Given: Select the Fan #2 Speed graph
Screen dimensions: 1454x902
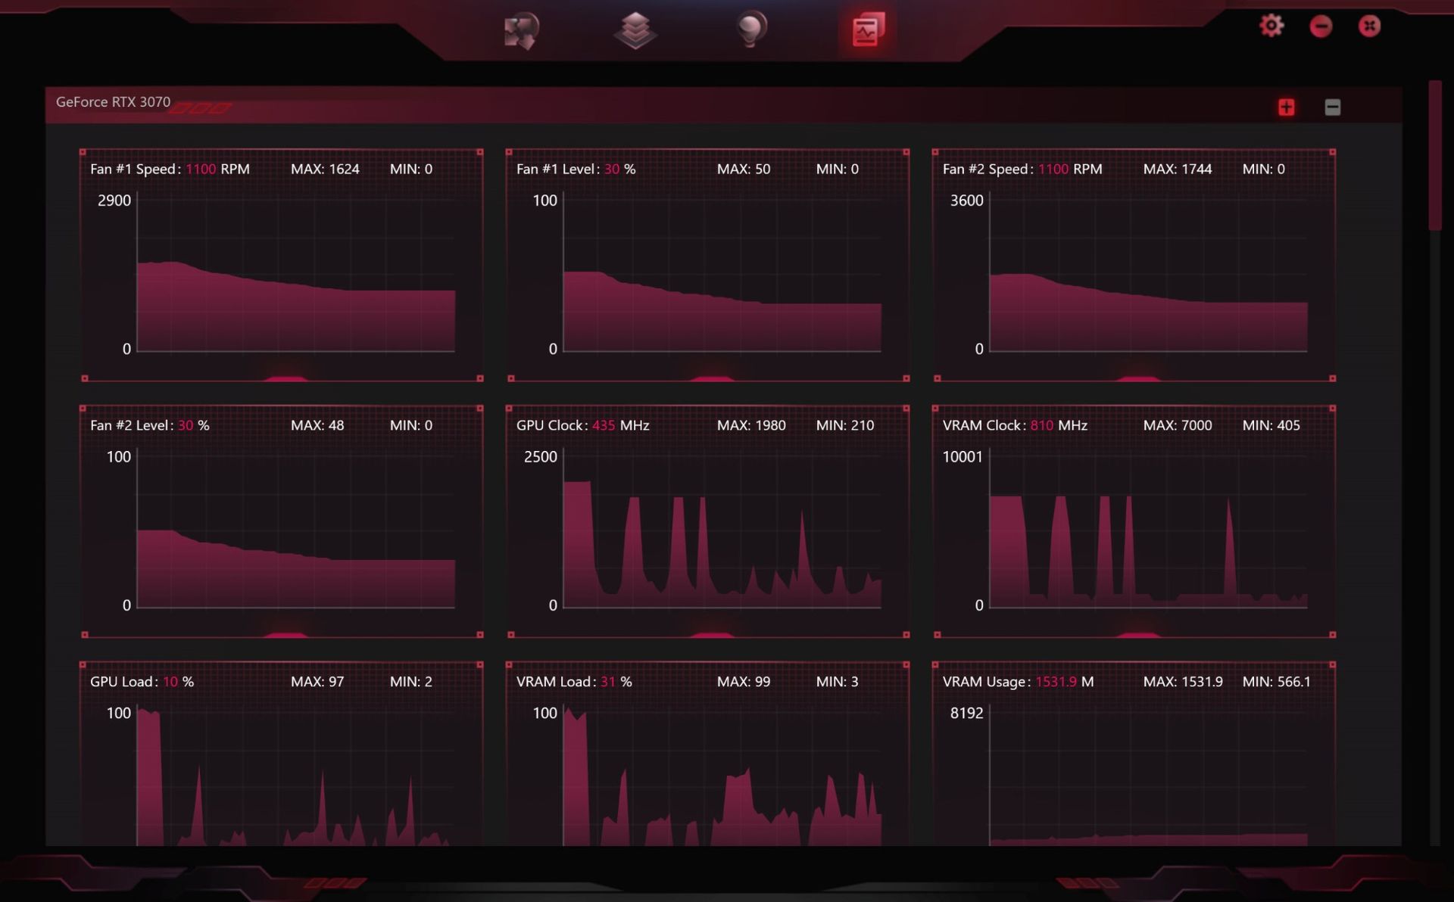Looking at the screenshot, I should pyautogui.click(x=1134, y=265).
